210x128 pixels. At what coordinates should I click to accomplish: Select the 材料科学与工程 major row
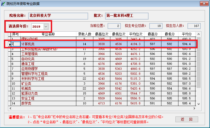point(102,79)
